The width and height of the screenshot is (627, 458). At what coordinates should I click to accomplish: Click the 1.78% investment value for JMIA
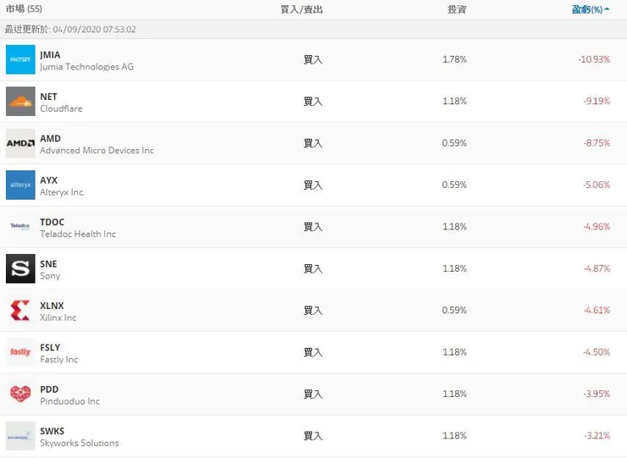454,60
